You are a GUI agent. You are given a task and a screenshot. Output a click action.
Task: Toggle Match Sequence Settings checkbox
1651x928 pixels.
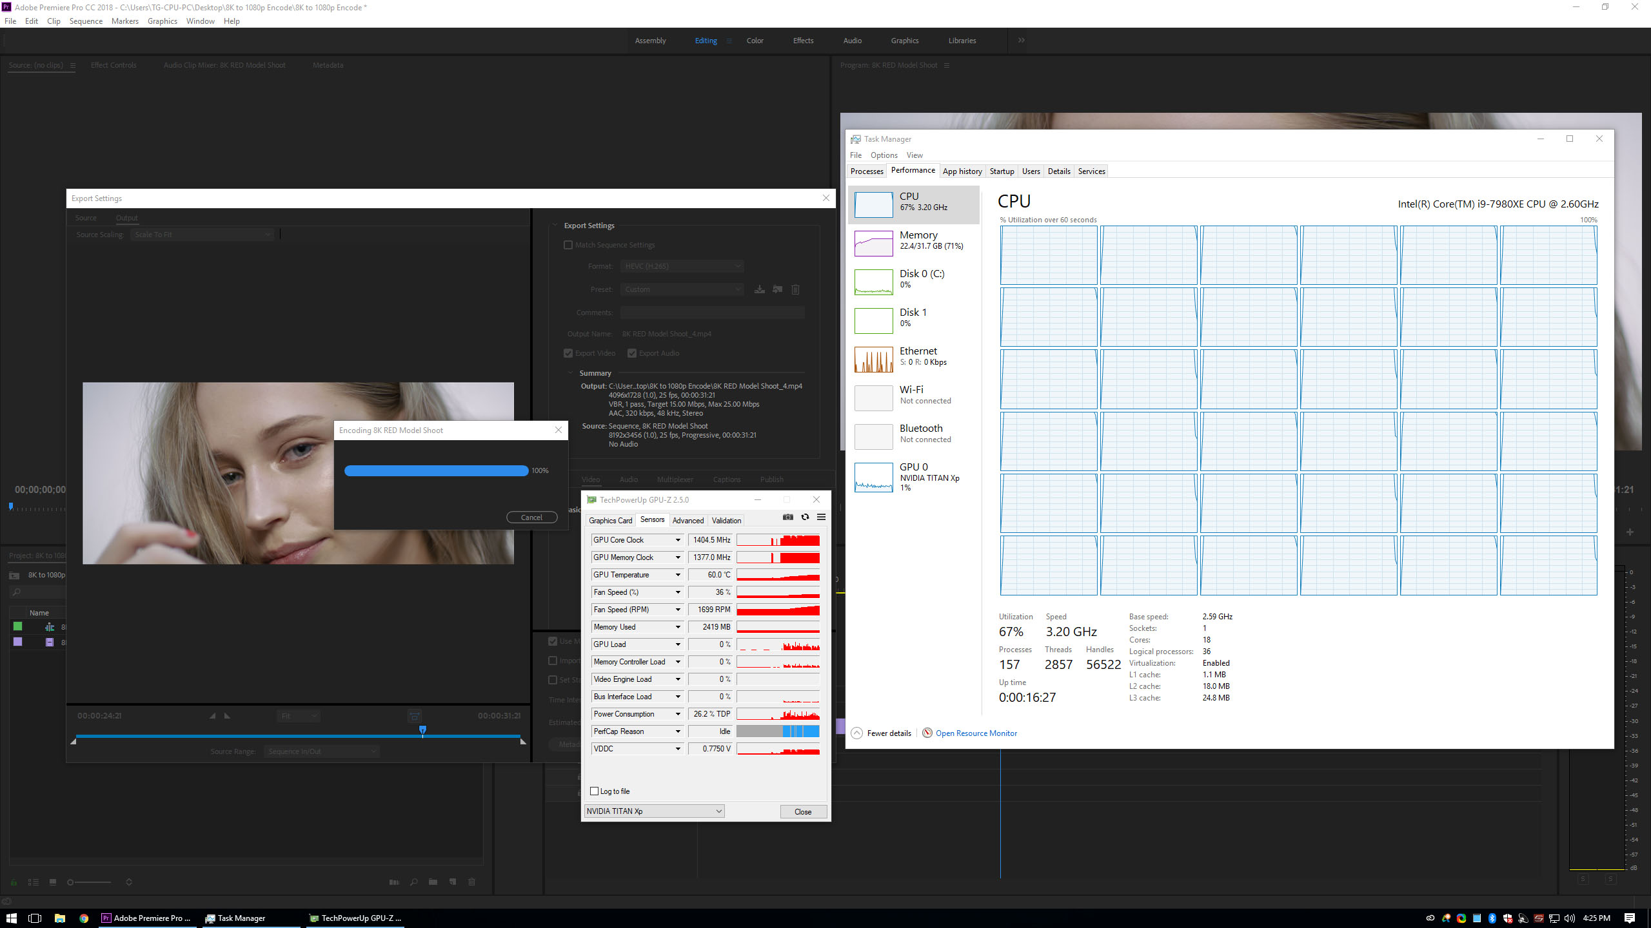pos(568,245)
